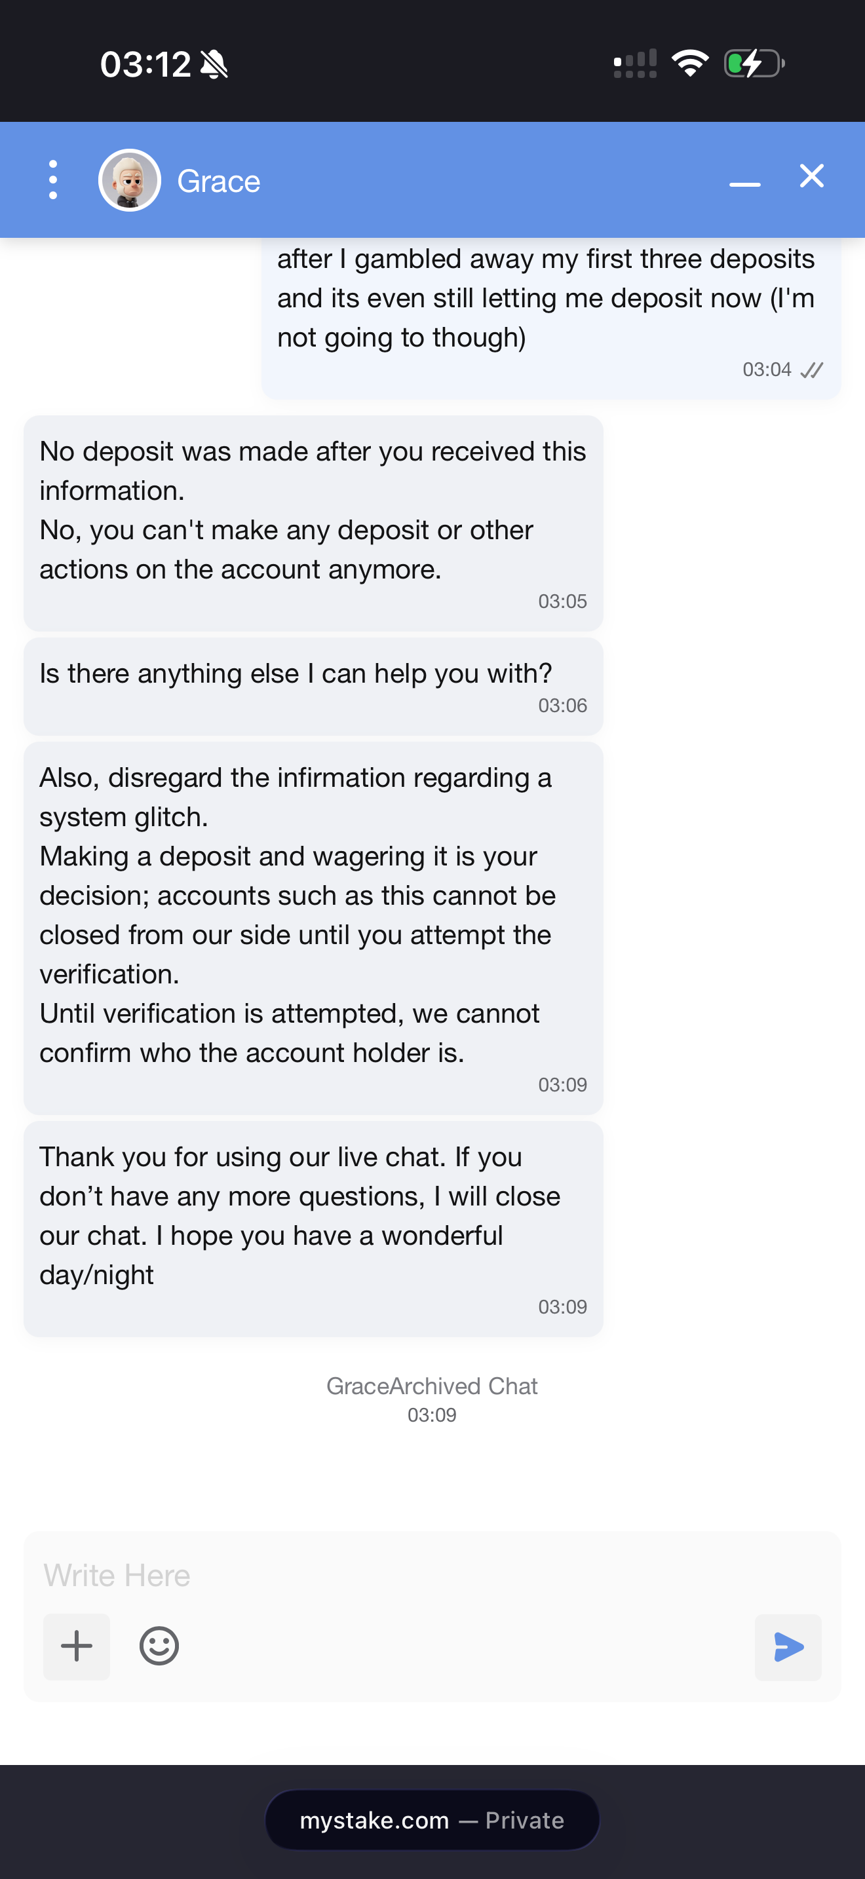Send the message with the arrow button
Viewport: 865px width, 1879px height.
click(788, 1647)
